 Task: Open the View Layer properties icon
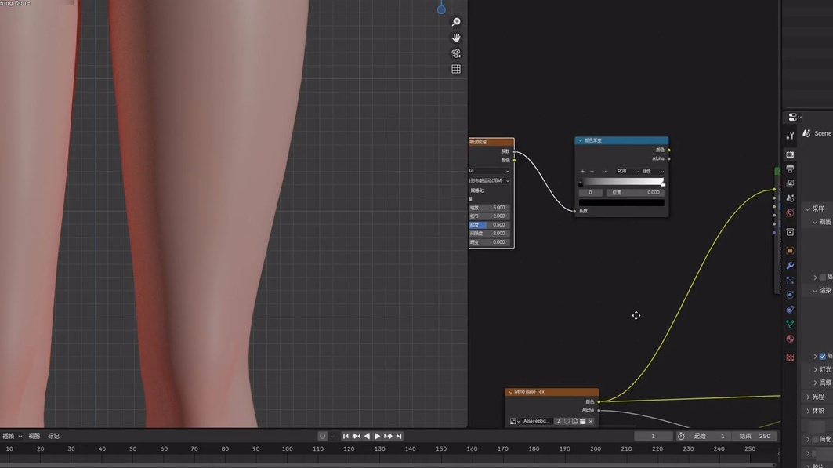click(x=790, y=183)
